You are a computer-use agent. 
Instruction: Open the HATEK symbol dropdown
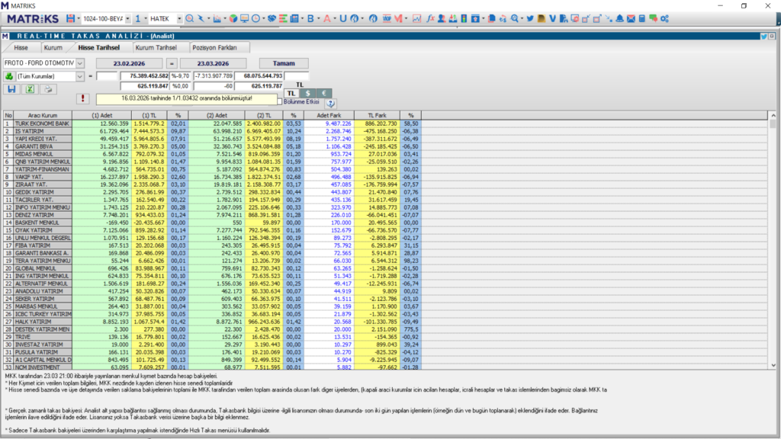[x=179, y=18]
